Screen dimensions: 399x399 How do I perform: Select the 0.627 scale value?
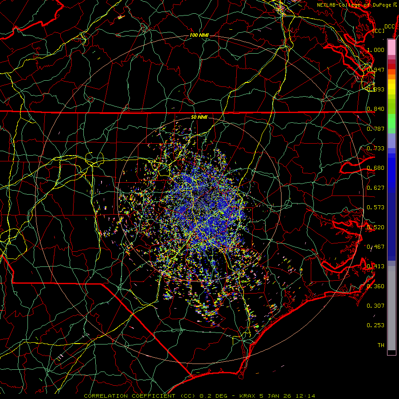[x=376, y=188]
